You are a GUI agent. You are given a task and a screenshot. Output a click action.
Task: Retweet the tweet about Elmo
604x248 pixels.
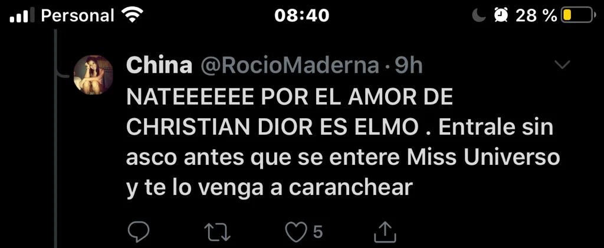coord(217,233)
